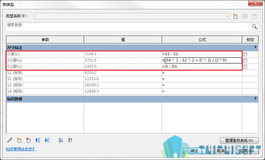Click the 锁定 column header
Screen dimensions: 265x160
click(x=250, y=40)
